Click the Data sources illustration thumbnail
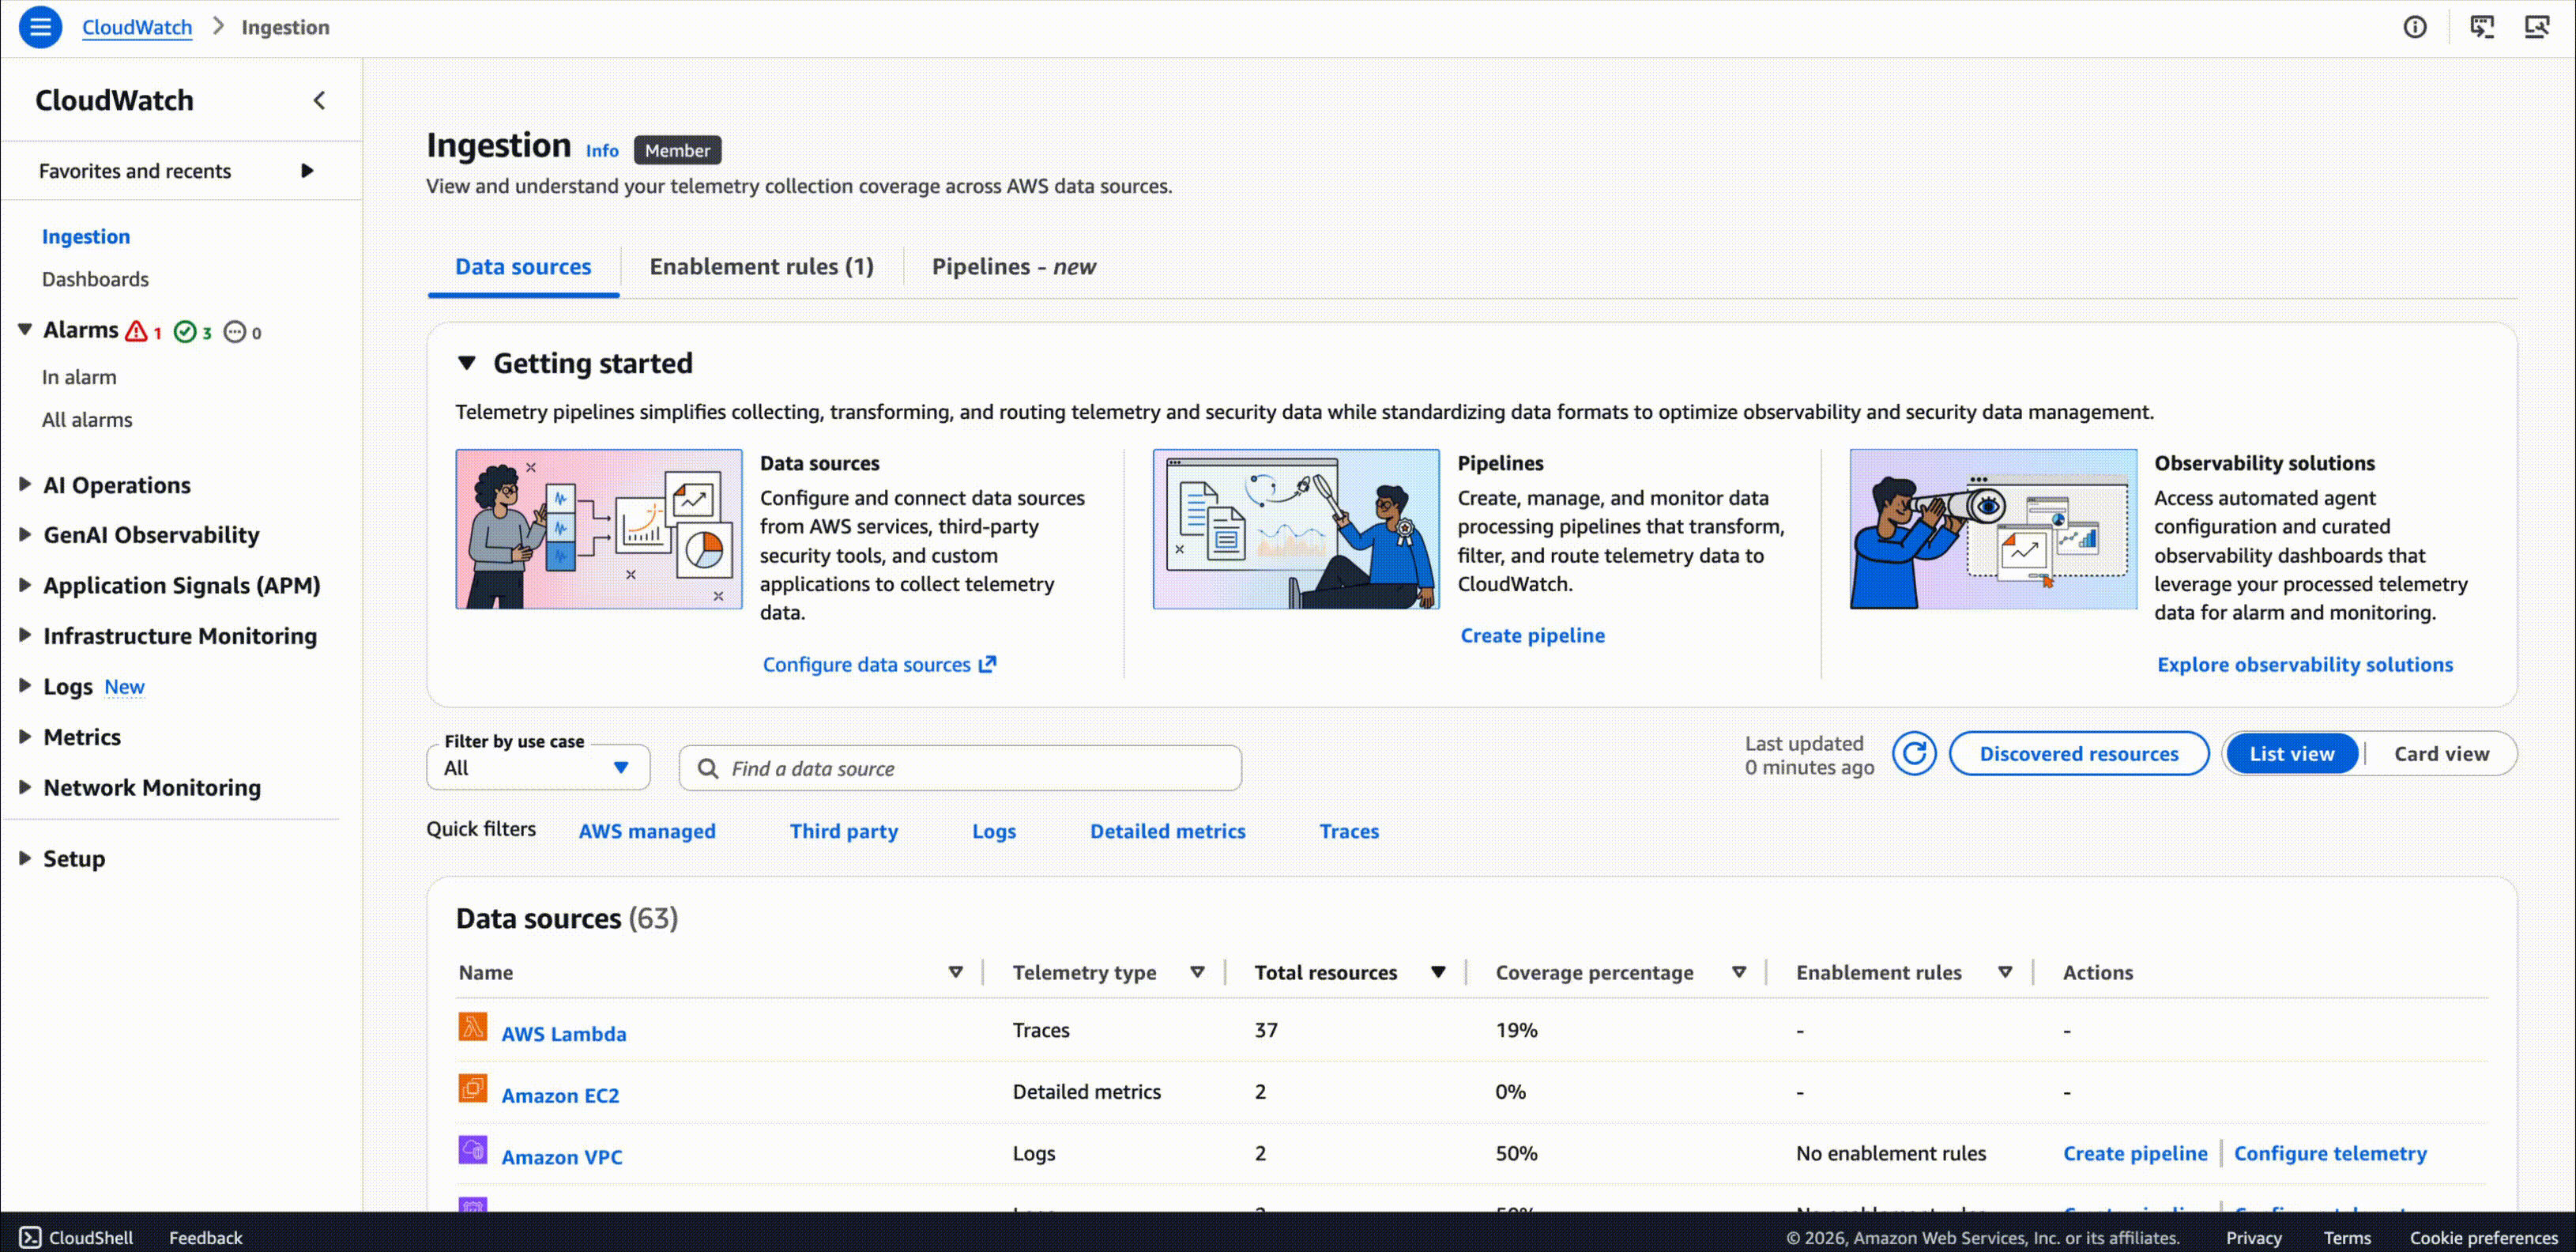2576x1252 pixels. point(599,529)
